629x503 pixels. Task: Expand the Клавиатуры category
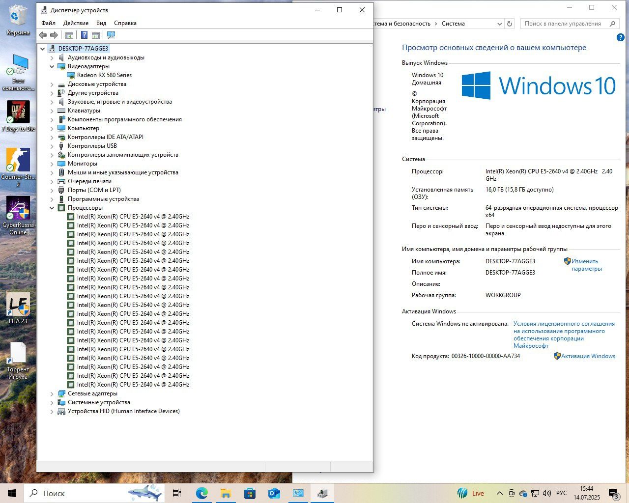coord(52,111)
